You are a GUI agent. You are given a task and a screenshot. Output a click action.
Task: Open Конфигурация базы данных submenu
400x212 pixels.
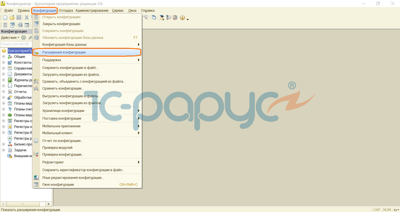pyautogui.click(x=87, y=44)
